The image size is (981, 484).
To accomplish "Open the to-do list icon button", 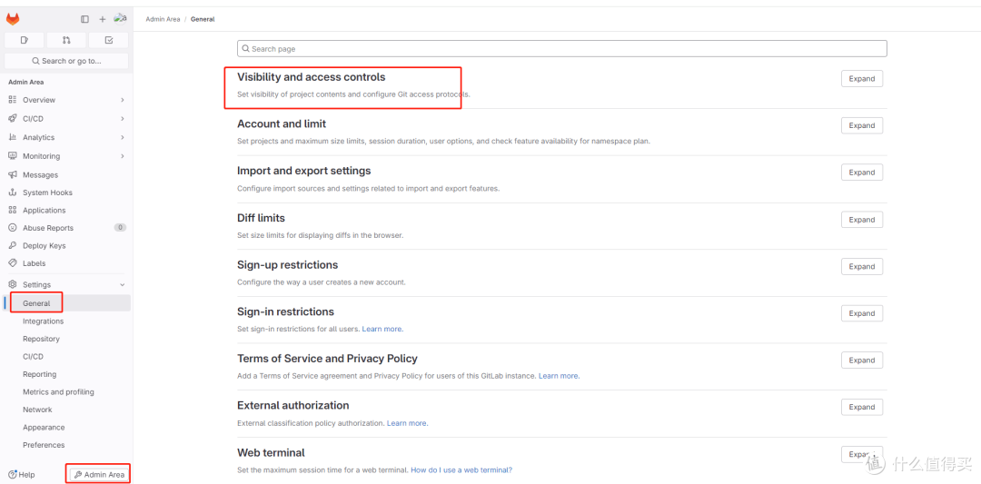I will 108,40.
